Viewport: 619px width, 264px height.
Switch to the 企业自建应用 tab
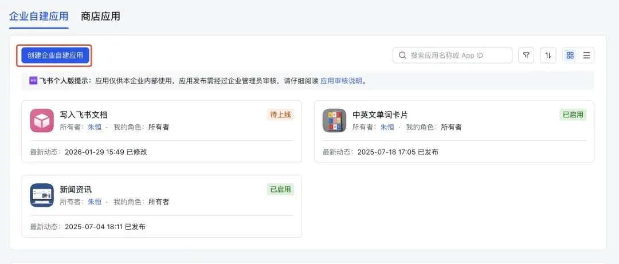coord(38,16)
